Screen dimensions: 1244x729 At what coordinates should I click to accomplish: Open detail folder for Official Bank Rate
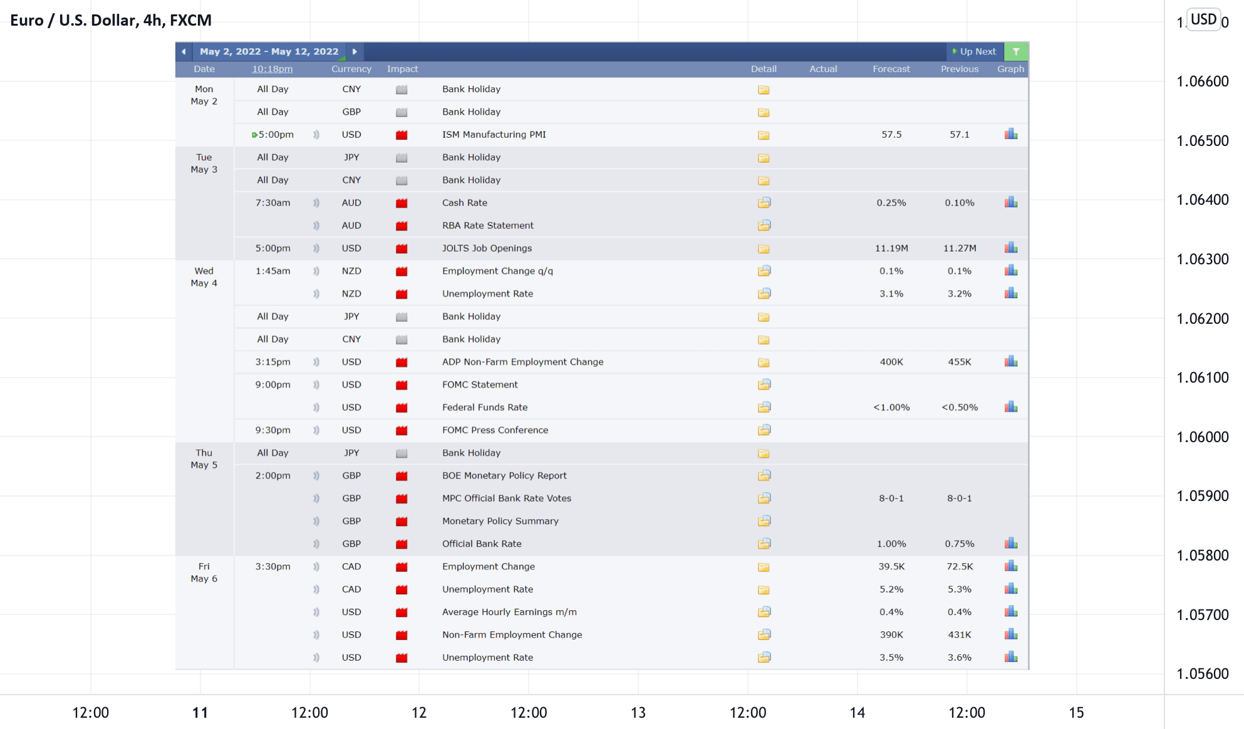(x=764, y=544)
